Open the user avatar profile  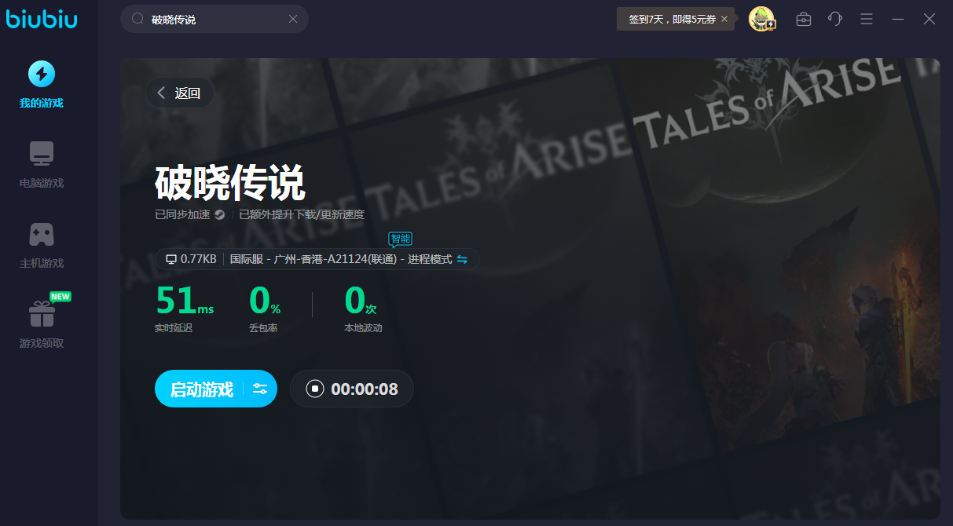(x=761, y=19)
